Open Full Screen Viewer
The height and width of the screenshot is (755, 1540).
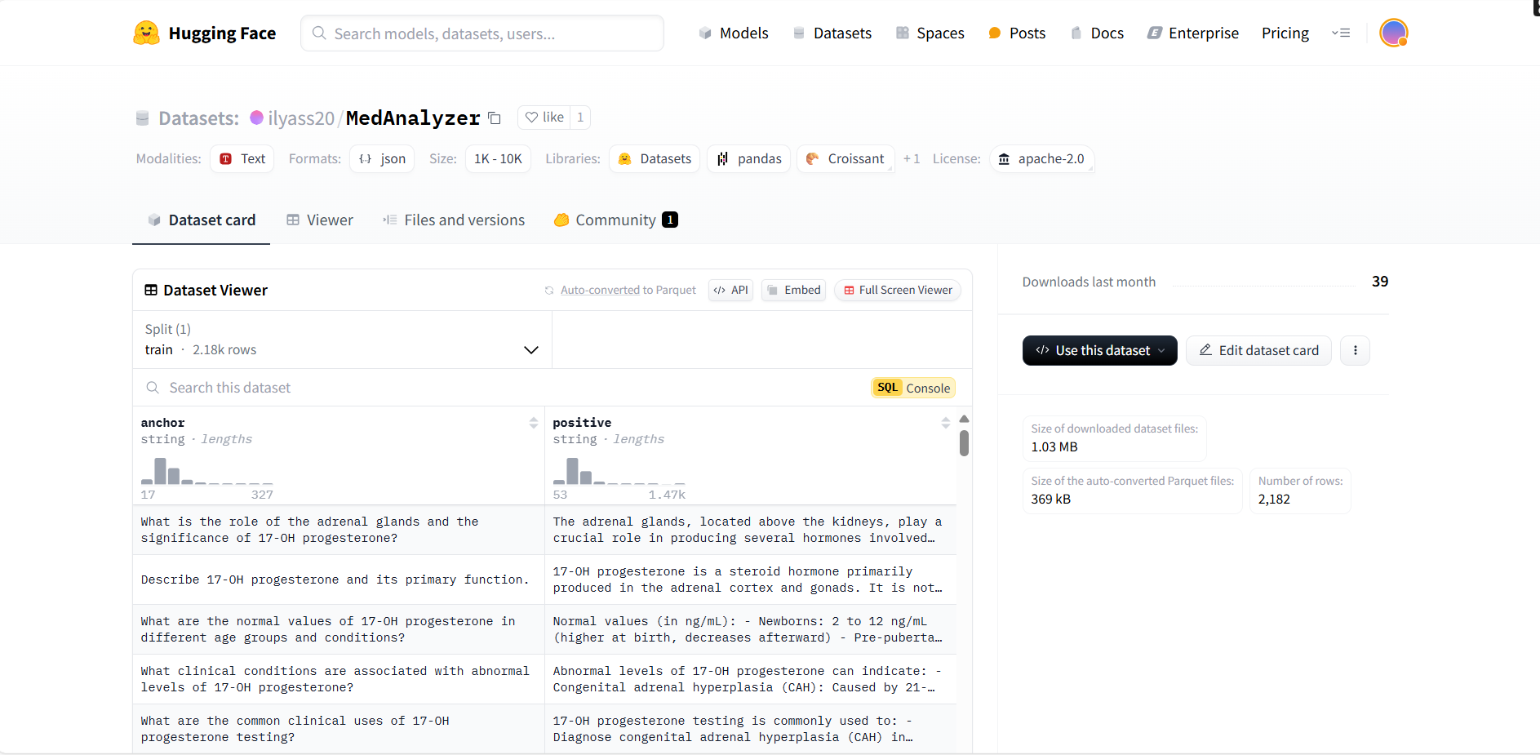[898, 290]
